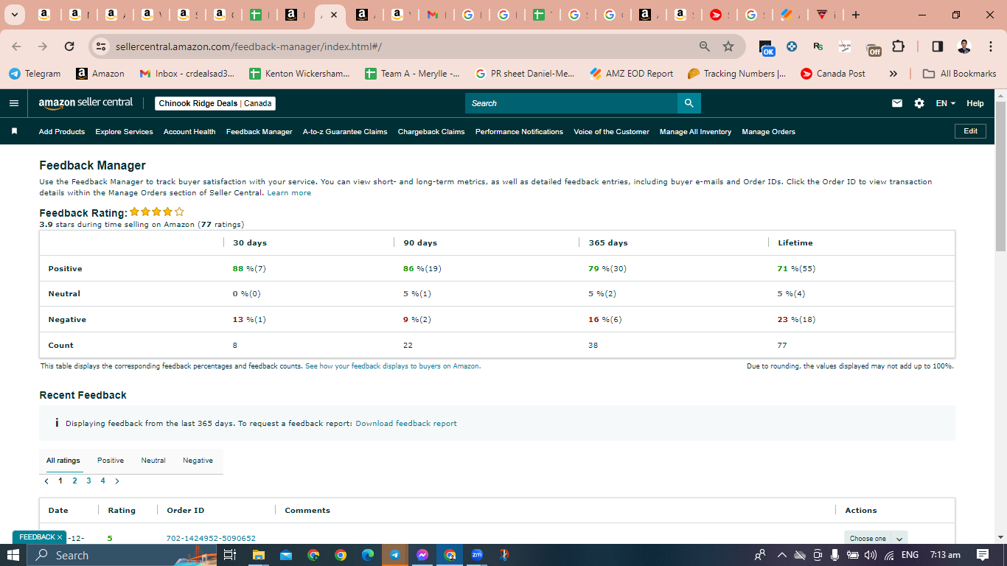The width and height of the screenshot is (1007, 566).
Task: Click the Seller Central search field
Action: coord(571,103)
